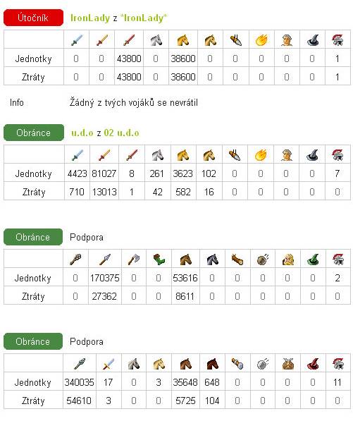
Task: Open defender player u.d.o link
Action: (x=82, y=133)
